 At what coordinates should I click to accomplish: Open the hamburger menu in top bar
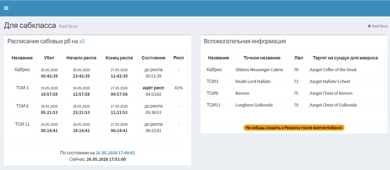tap(6, 8)
